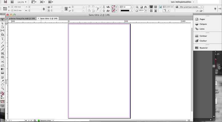Click the fill and stroke swatch in toolbox

pyautogui.click(x=2, y=93)
